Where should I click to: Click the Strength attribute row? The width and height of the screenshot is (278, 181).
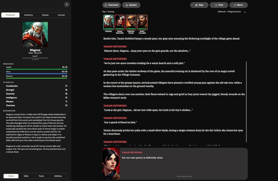coord(37,90)
